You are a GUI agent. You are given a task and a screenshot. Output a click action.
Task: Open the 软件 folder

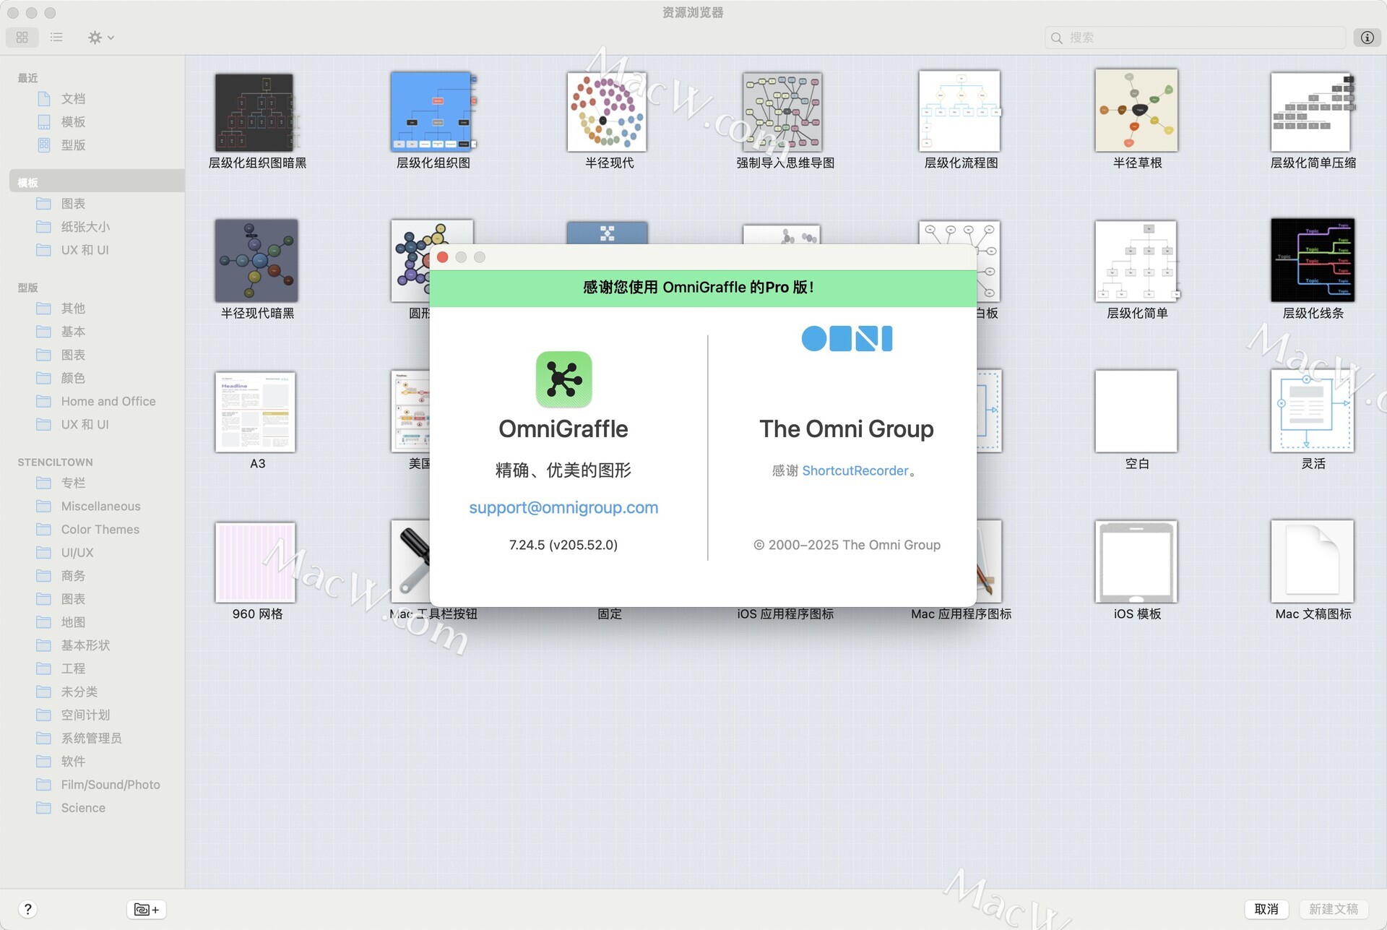[73, 761]
